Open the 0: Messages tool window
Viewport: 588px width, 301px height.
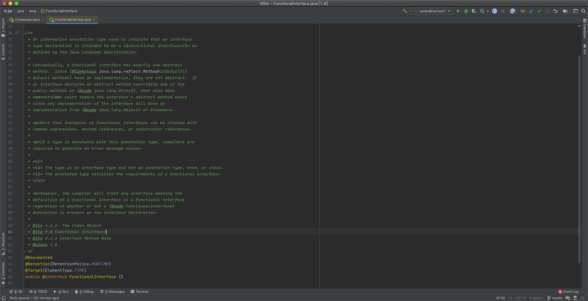[x=112, y=292]
